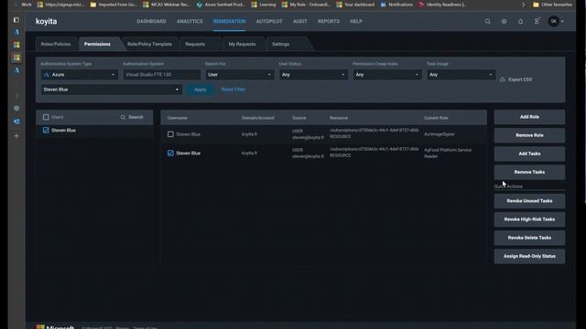Go to the Audit menu
Image resolution: width=586 pixels, height=329 pixels.
coord(299,21)
